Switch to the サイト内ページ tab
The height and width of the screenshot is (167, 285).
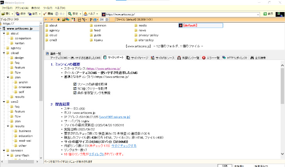click(137, 58)
